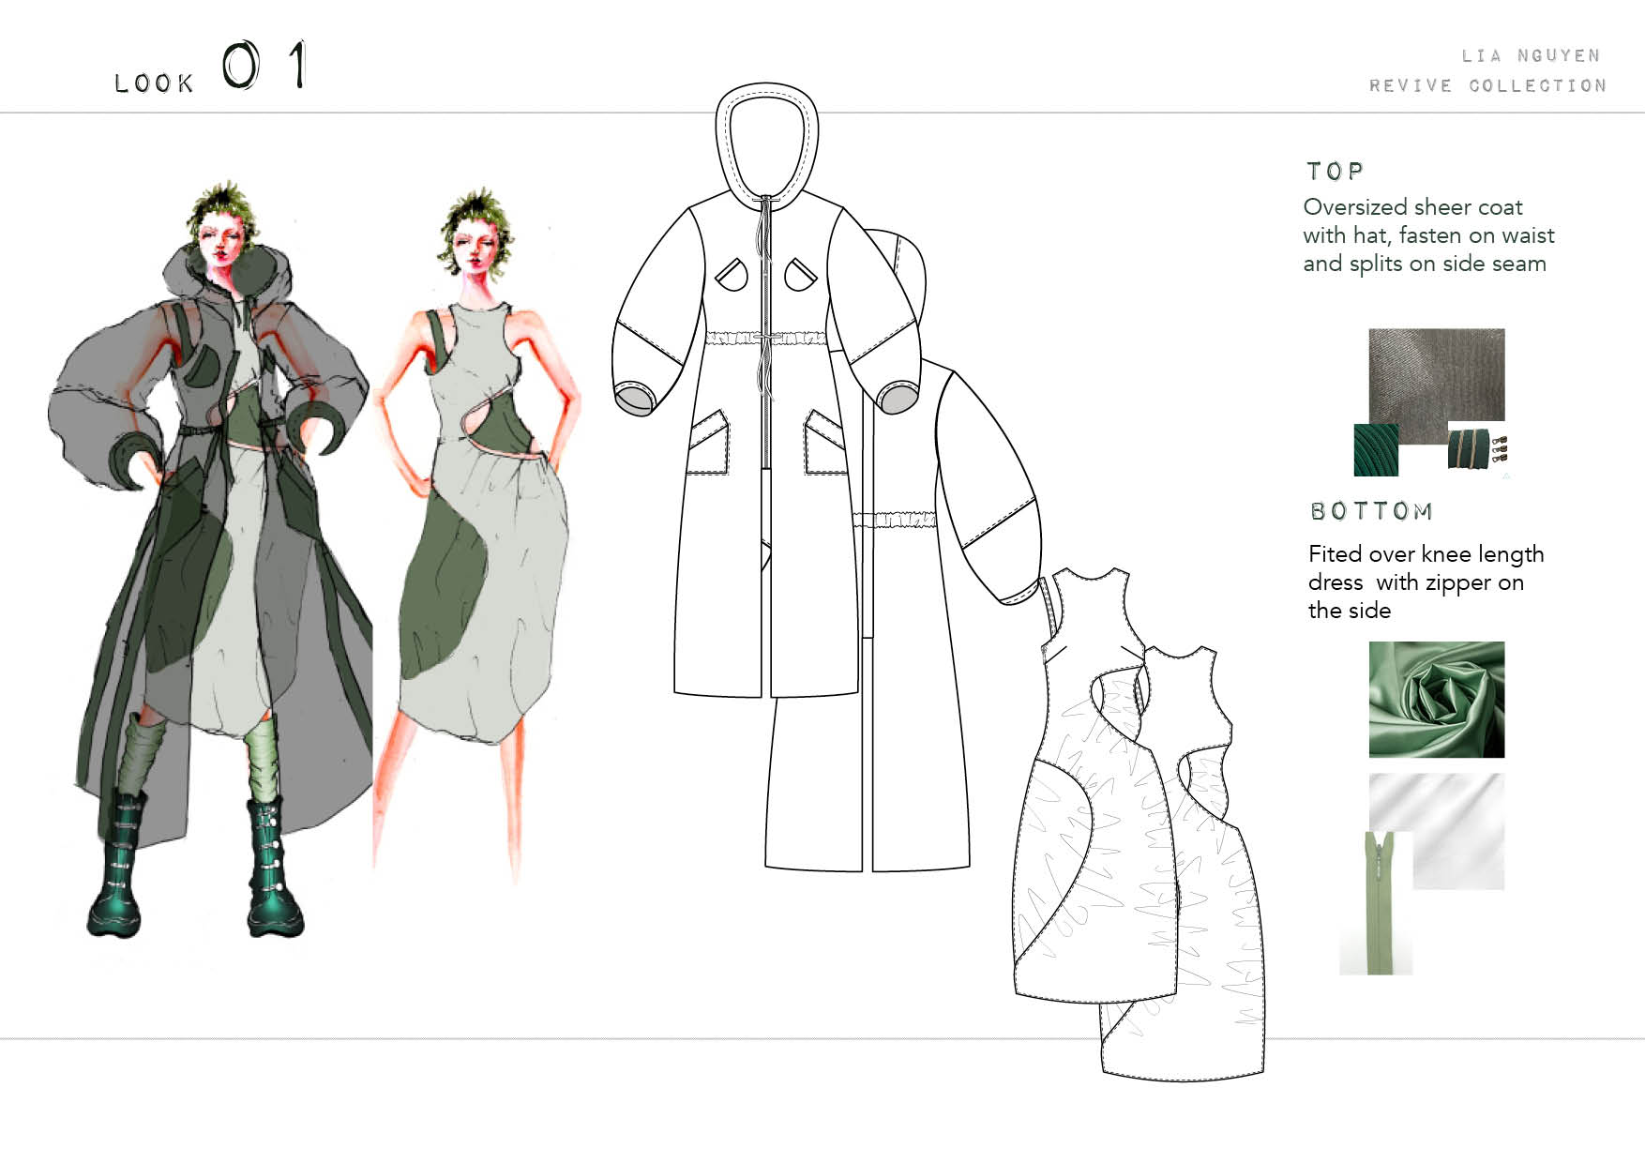
Task: Click the "LOOK 01" title
Action: [211, 69]
